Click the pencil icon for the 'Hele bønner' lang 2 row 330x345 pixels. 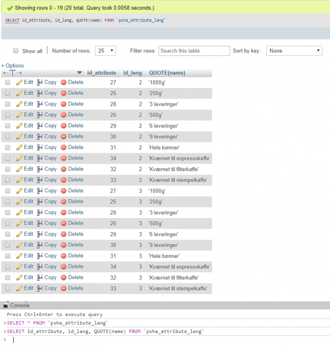[19, 147]
